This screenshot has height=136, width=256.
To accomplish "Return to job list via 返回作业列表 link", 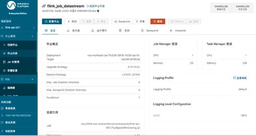I will pyautogui.click(x=95, y=6).
